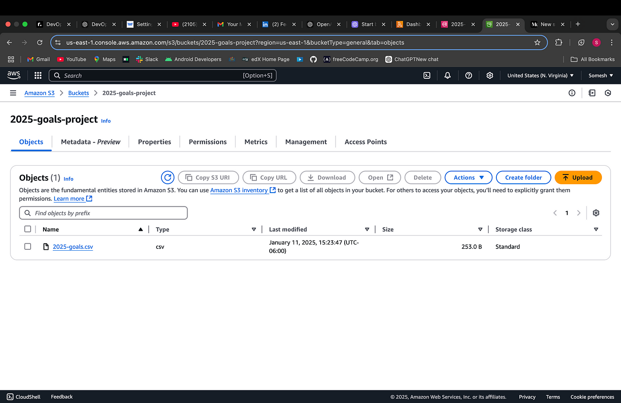
Task: Focus the AWS console Search box
Action: [162, 76]
